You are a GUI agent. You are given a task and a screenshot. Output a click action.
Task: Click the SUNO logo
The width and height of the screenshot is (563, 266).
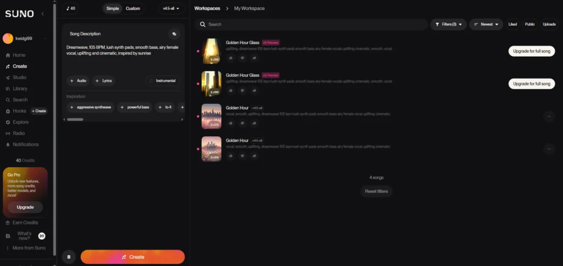[x=19, y=14]
